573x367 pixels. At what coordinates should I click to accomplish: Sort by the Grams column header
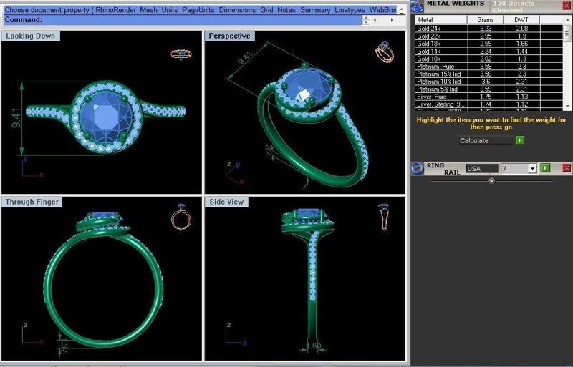pyautogui.click(x=486, y=20)
